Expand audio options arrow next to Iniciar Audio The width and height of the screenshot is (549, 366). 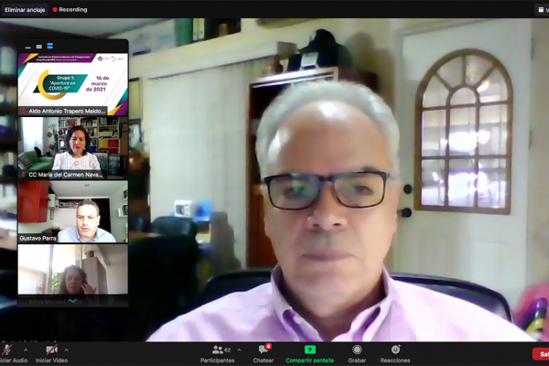point(26,350)
